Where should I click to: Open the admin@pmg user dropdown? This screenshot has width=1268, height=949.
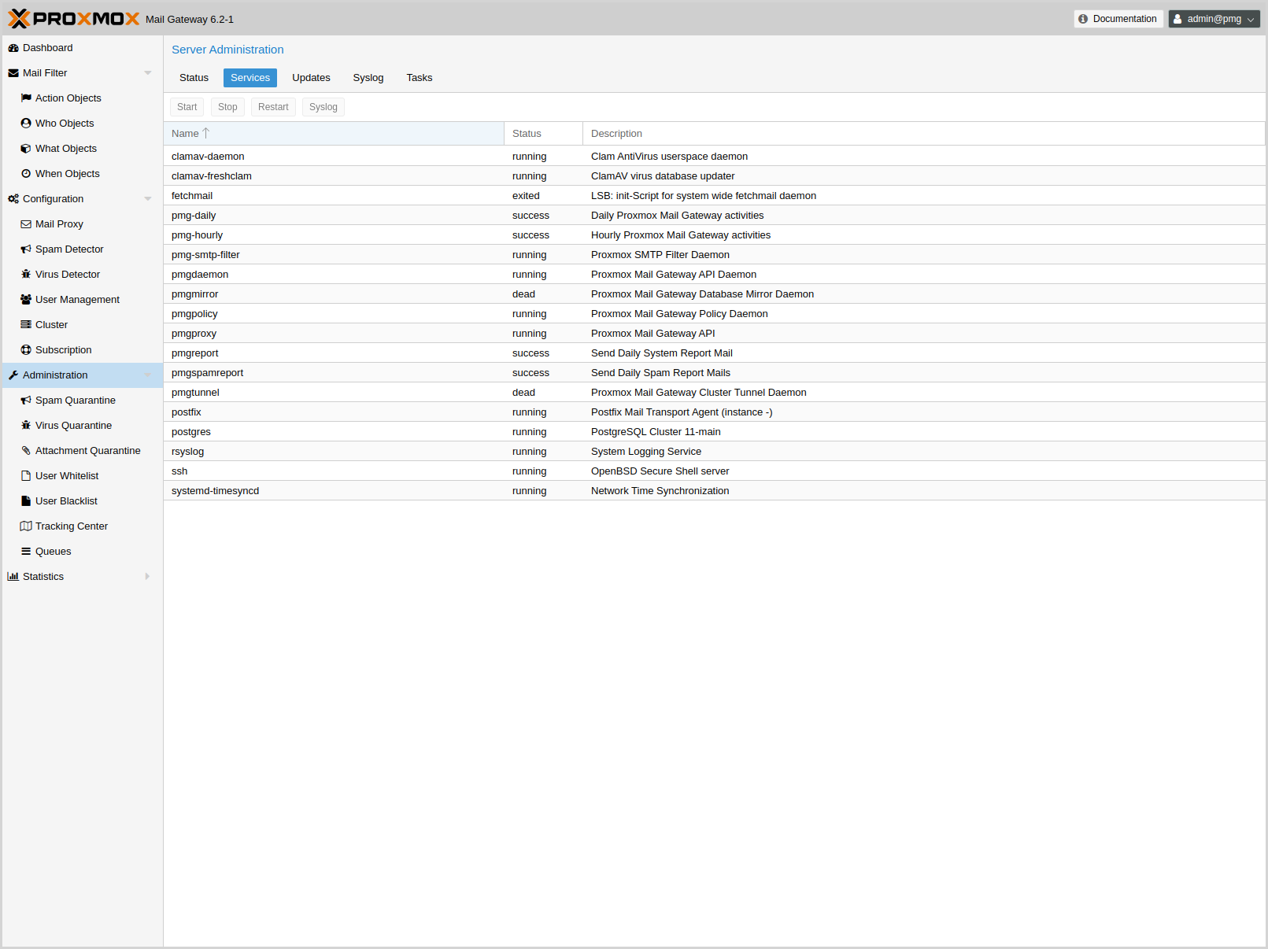pyautogui.click(x=1214, y=19)
